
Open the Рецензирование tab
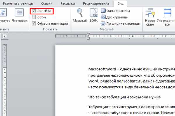[96, 3]
